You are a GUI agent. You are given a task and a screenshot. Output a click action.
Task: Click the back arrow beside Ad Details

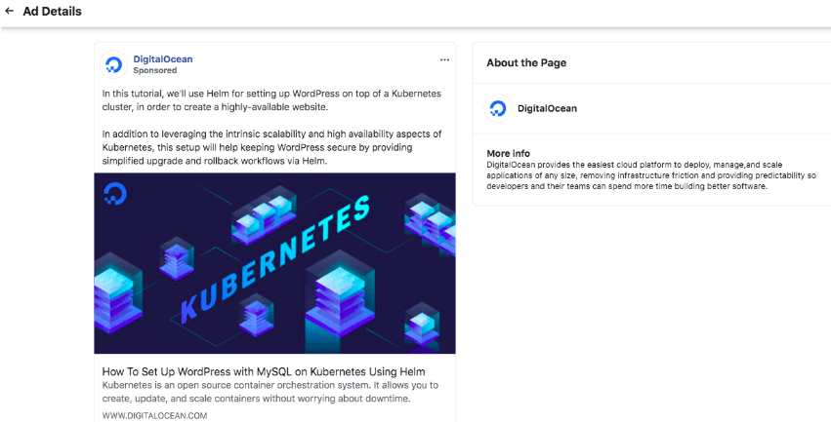coord(9,12)
